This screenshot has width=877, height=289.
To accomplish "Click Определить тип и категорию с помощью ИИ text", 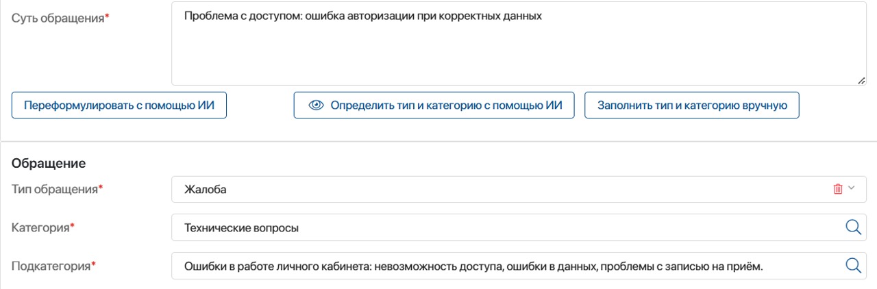I will (x=446, y=105).
